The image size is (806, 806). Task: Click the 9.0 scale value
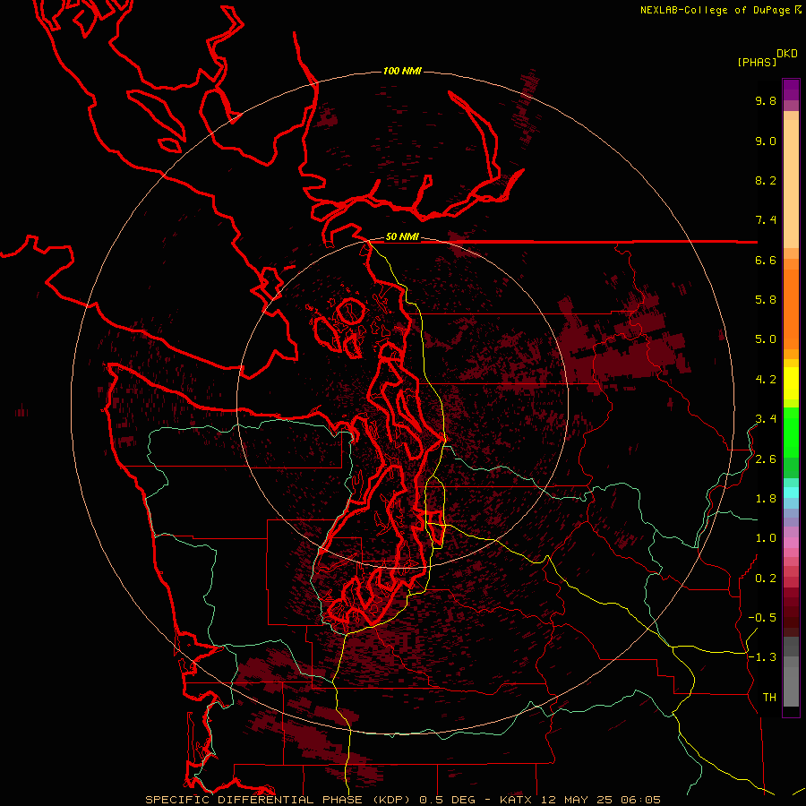[766, 141]
